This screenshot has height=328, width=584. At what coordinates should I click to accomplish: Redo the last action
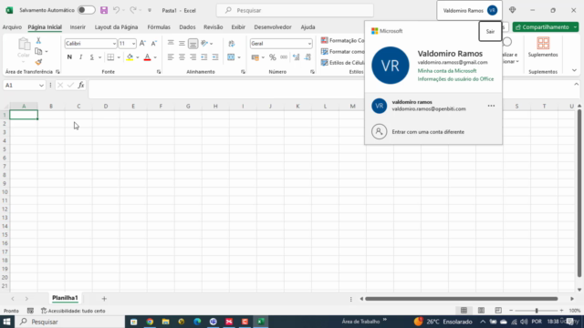click(x=133, y=10)
